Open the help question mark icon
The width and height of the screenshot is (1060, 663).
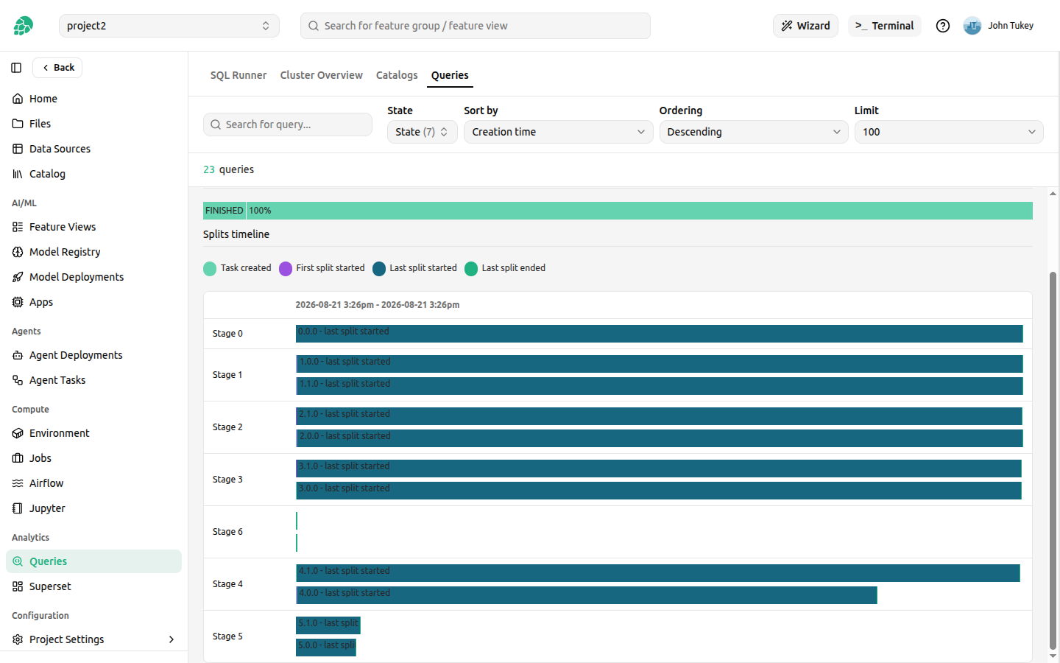pos(943,26)
